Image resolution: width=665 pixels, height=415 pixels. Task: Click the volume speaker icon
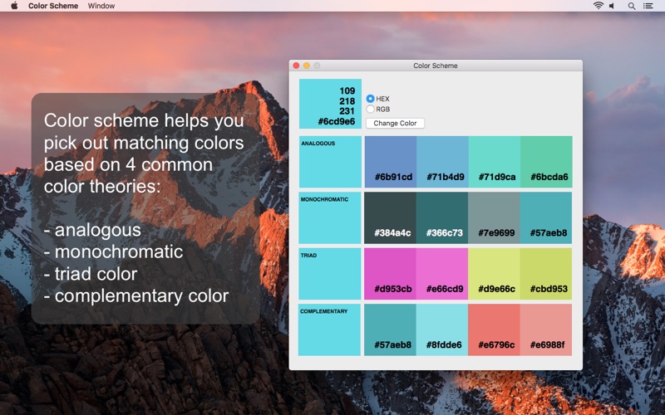pyautogui.click(x=612, y=6)
